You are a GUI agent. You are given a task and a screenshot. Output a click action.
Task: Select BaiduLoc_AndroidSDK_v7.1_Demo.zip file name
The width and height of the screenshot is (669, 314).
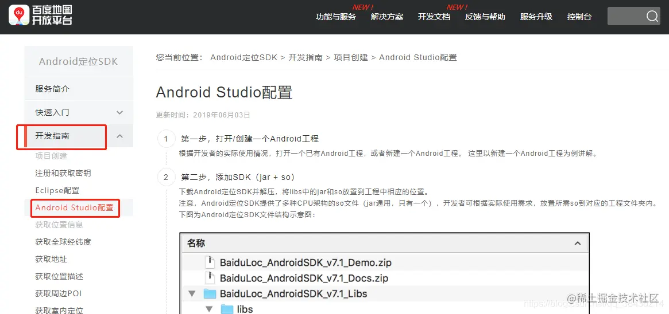(x=306, y=263)
